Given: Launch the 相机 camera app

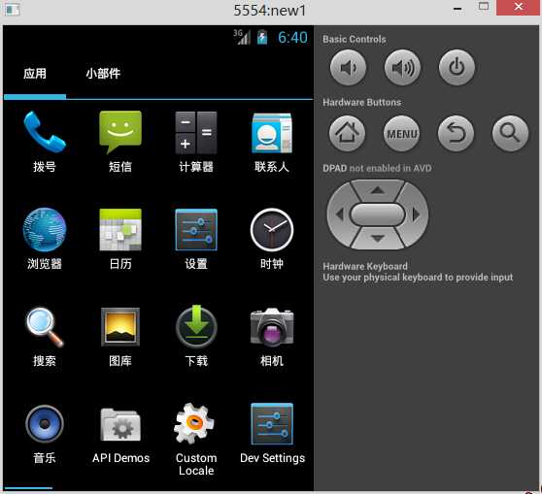Looking at the screenshot, I should click(272, 327).
